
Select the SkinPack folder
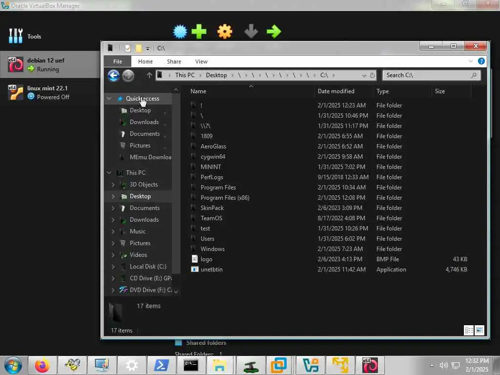(x=212, y=208)
